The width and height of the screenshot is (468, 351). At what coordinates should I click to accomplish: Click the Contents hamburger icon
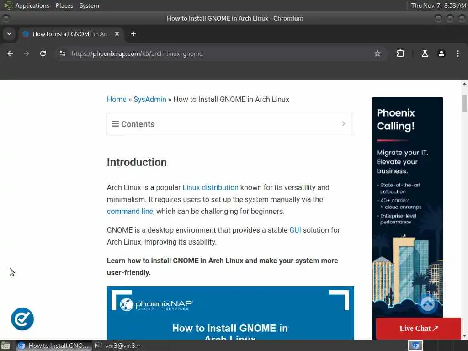click(x=115, y=123)
